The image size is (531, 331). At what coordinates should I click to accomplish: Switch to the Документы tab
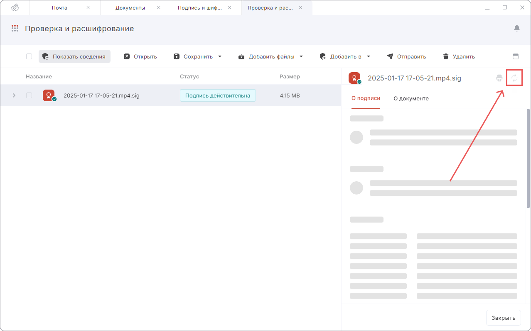click(x=130, y=7)
